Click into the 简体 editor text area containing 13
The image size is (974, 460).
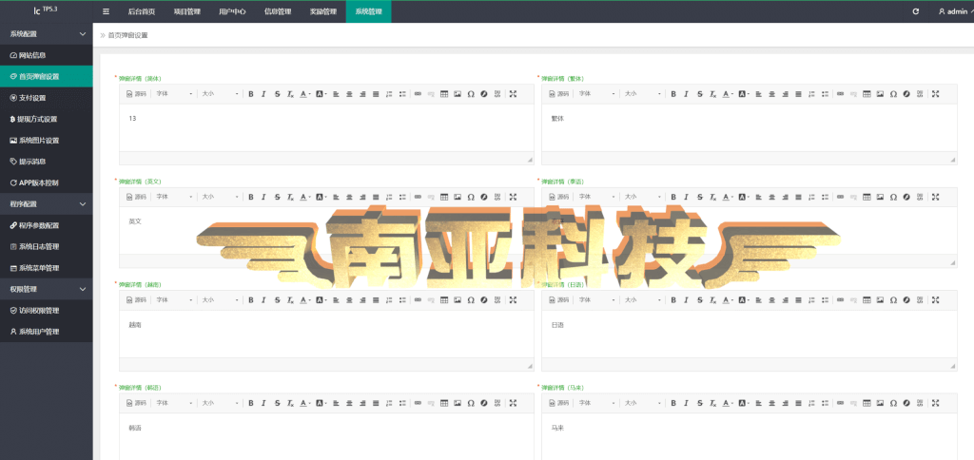(326, 127)
